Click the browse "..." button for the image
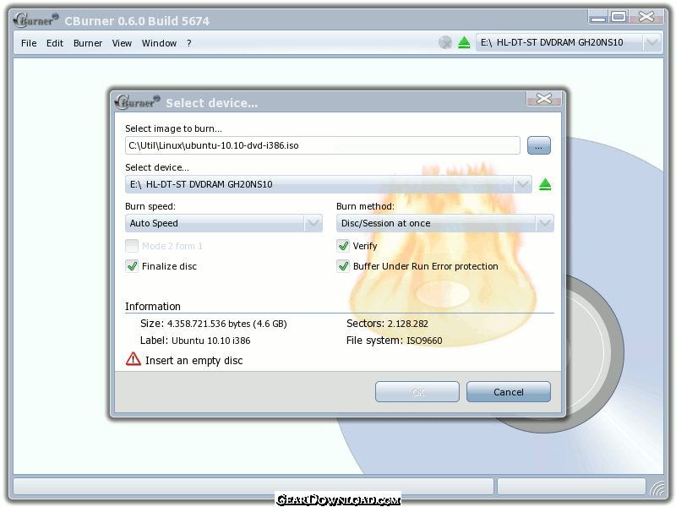Image resolution: width=676 pixels, height=507 pixels. [x=538, y=145]
